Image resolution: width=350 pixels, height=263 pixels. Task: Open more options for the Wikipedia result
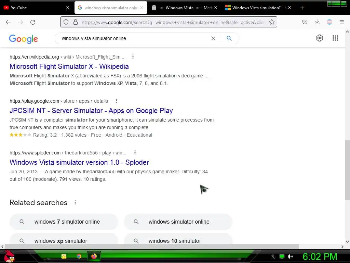click(x=133, y=57)
